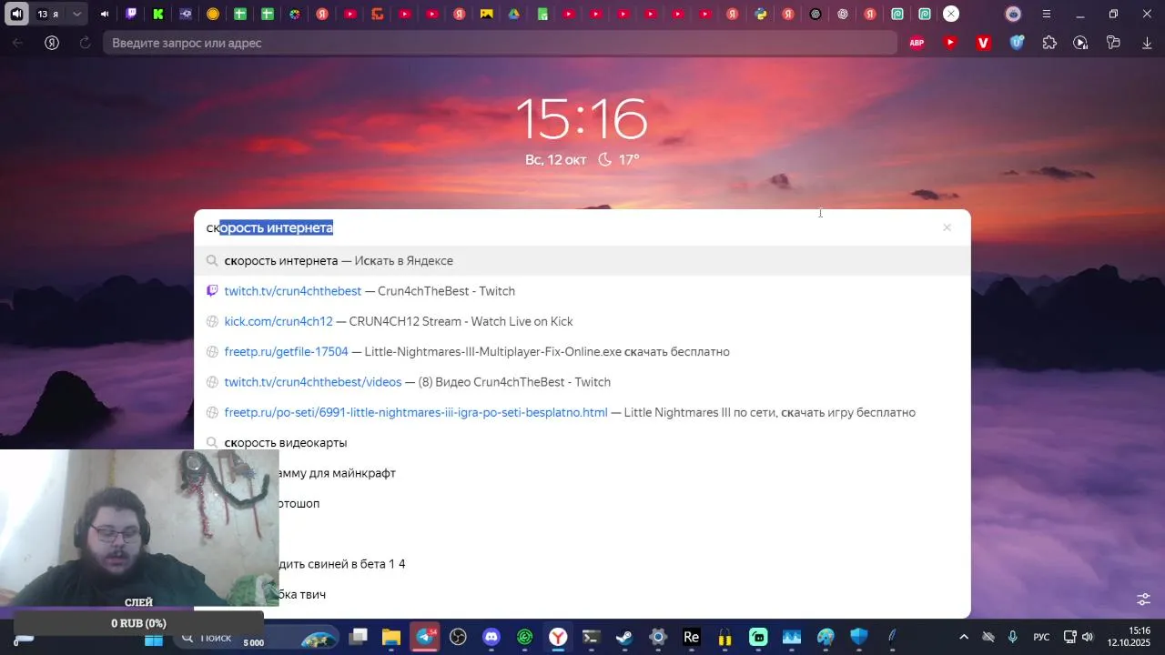Open Paint palette icon on taskbar
The image size is (1165, 655).
826,637
